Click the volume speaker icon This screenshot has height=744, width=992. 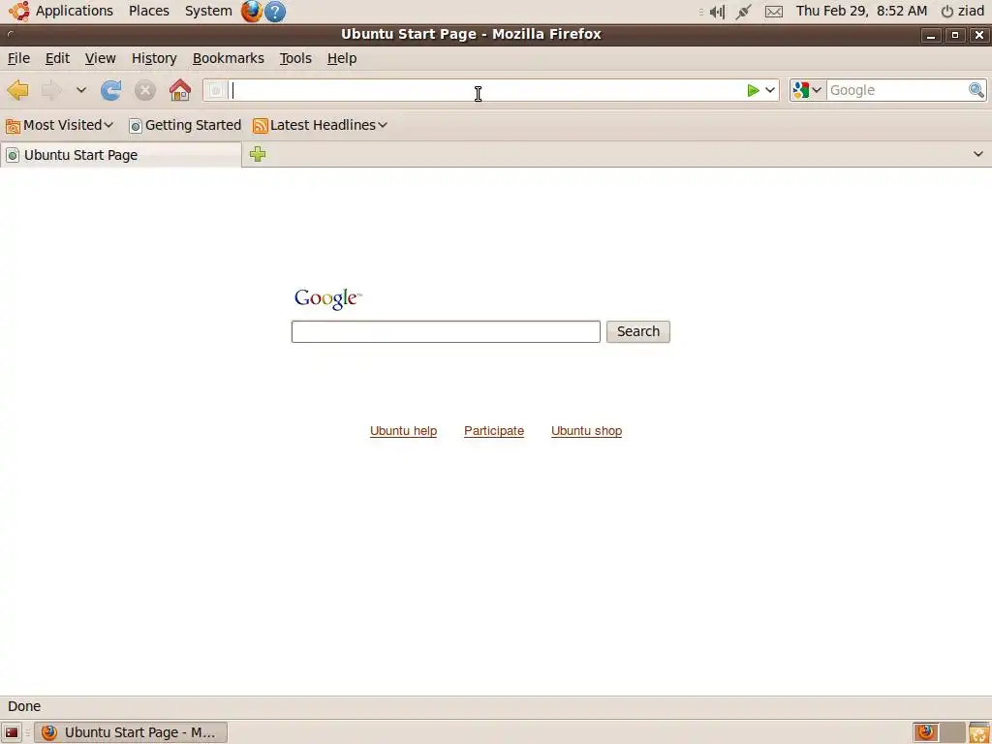click(718, 12)
